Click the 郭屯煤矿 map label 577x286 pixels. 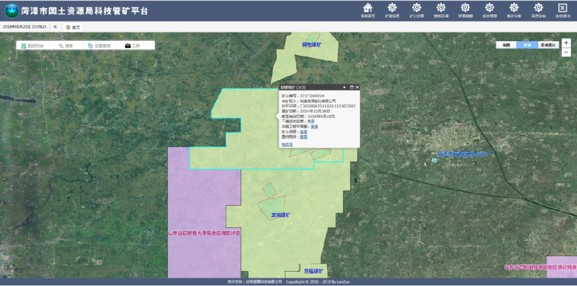point(311,44)
